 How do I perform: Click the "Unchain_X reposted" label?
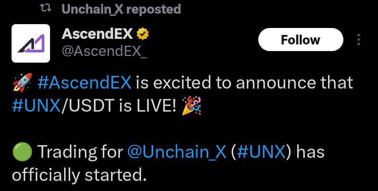121,9
